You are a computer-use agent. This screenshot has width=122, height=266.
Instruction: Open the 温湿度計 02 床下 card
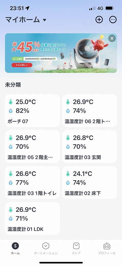click(x=90, y=183)
